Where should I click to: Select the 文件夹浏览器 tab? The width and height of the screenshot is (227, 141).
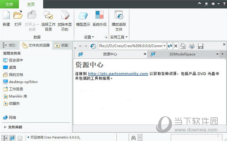coord(36,45)
